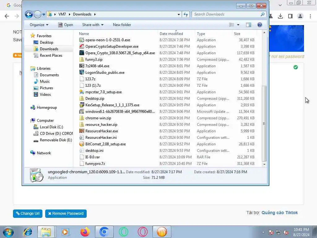Open Local Disk (C:)

[51, 127]
